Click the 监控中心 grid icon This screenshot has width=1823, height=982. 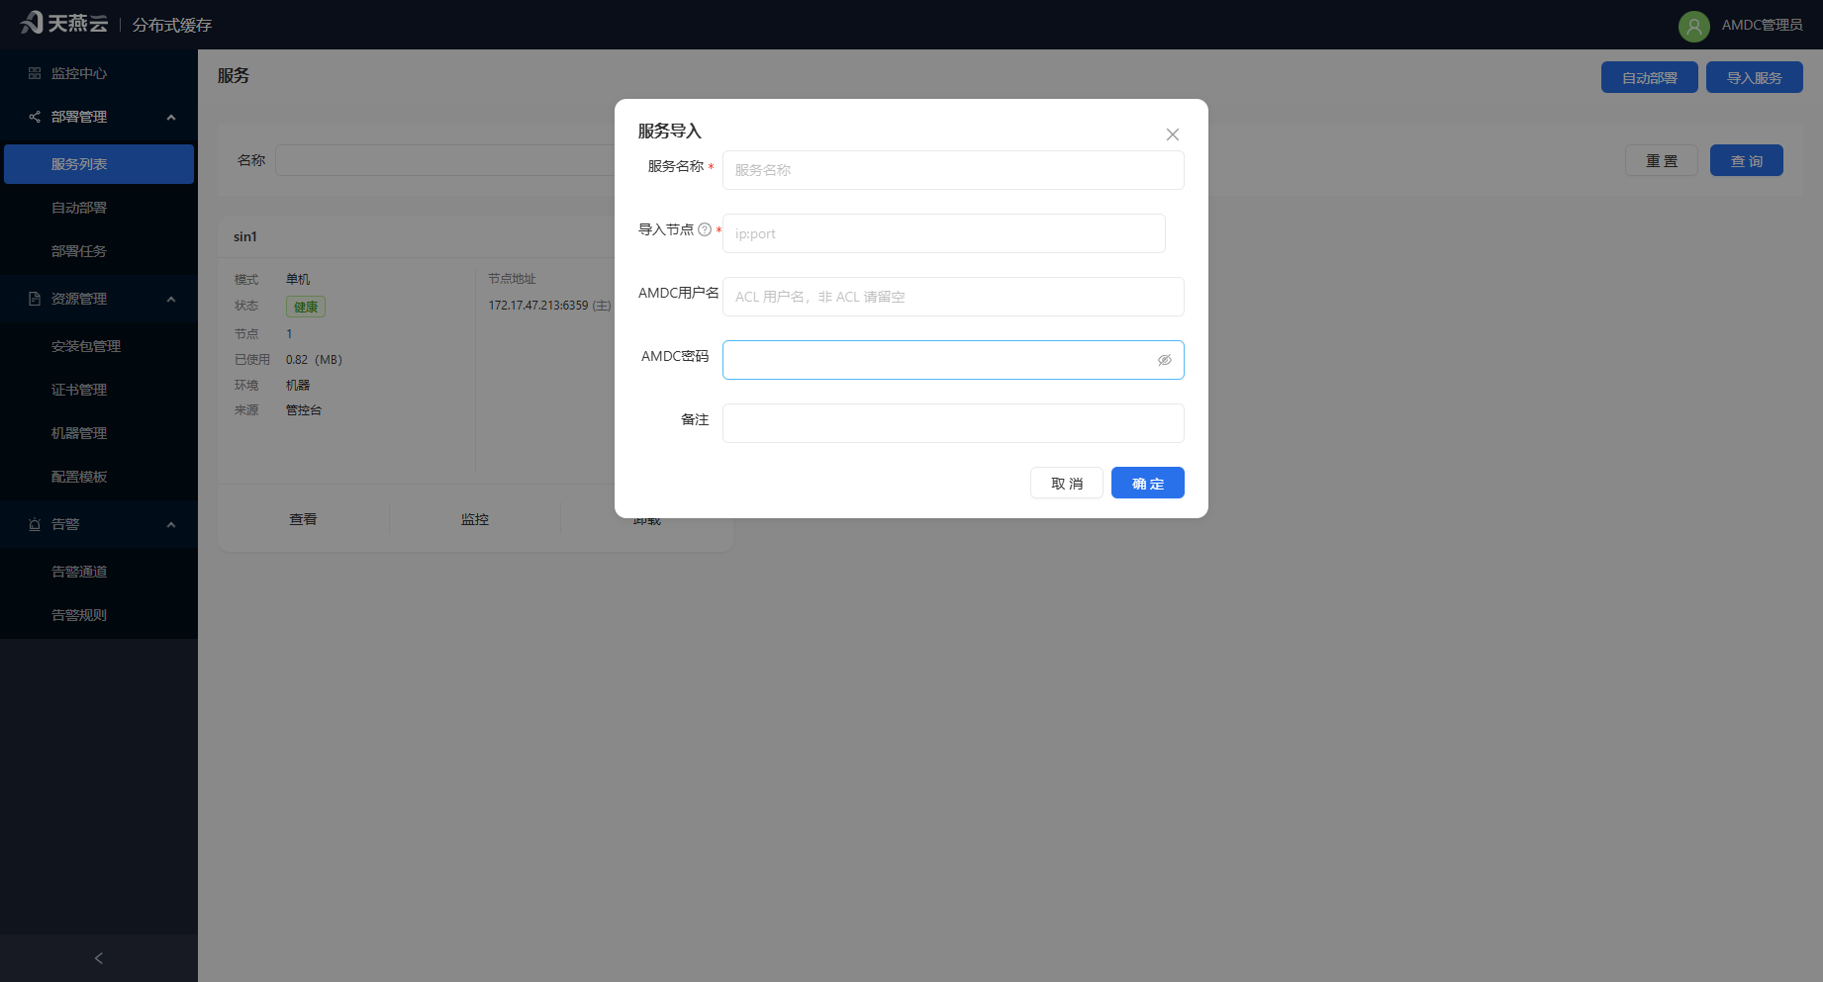pos(35,73)
